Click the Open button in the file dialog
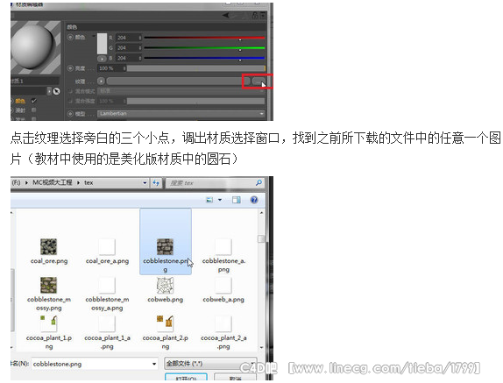The height and width of the screenshot is (383, 503). click(x=186, y=378)
